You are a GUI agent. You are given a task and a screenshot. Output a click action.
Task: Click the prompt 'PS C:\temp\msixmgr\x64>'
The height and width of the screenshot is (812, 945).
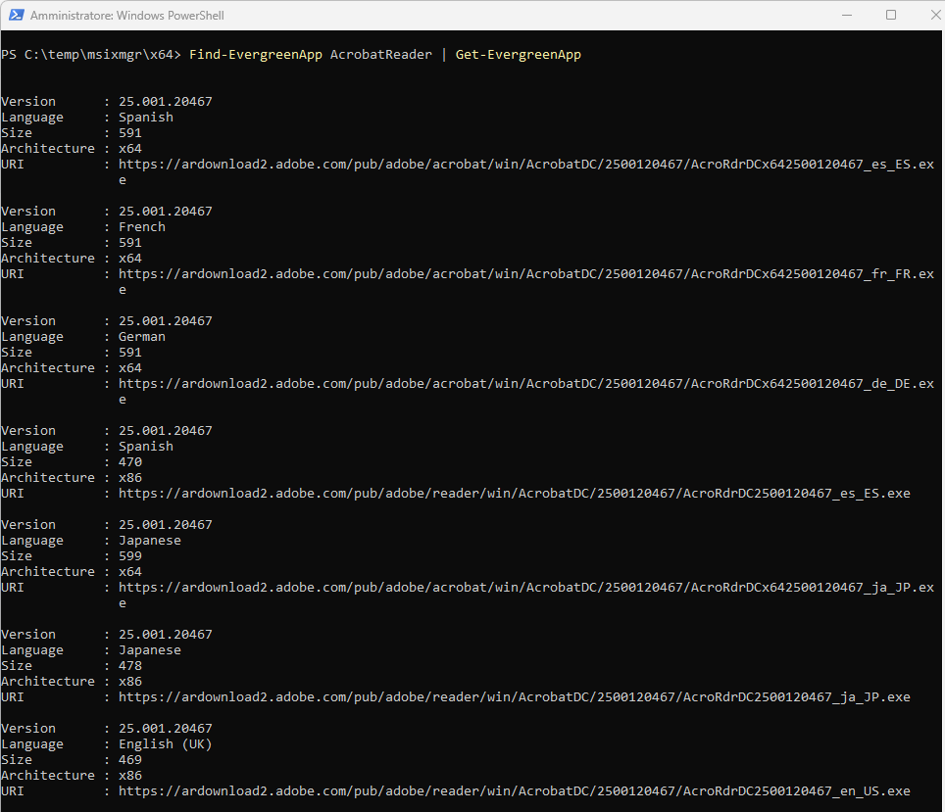[91, 54]
